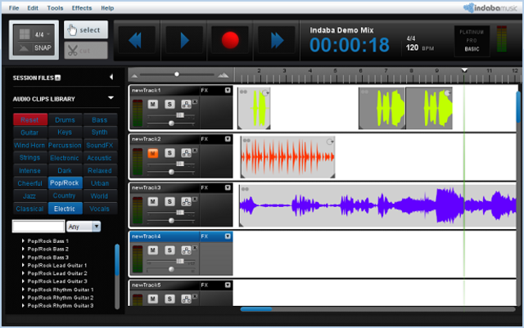Toggle the SNAP option

[43, 47]
